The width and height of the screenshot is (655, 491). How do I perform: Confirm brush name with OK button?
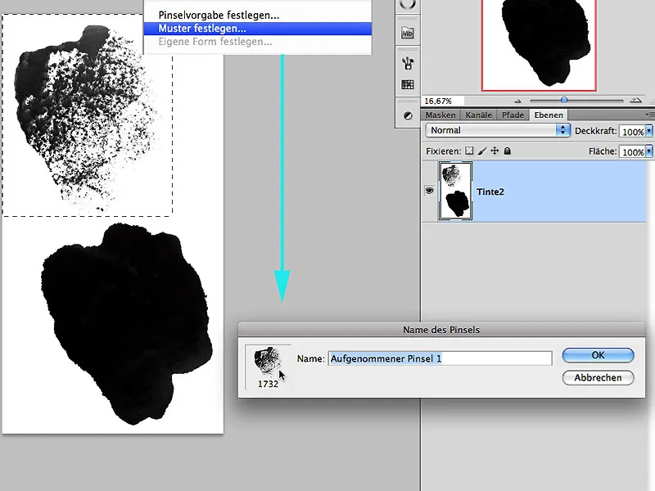598,355
